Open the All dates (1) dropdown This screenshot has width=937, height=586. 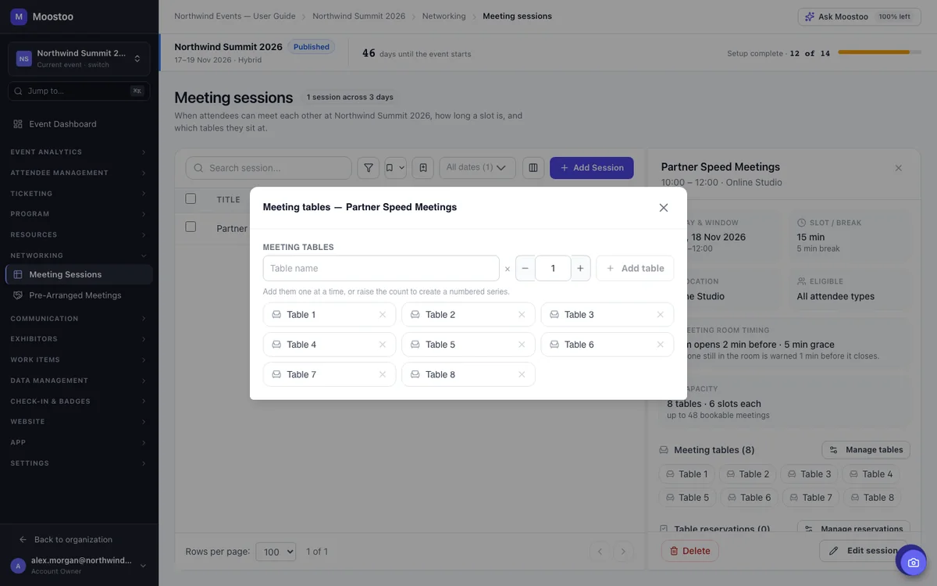click(478, 167)
